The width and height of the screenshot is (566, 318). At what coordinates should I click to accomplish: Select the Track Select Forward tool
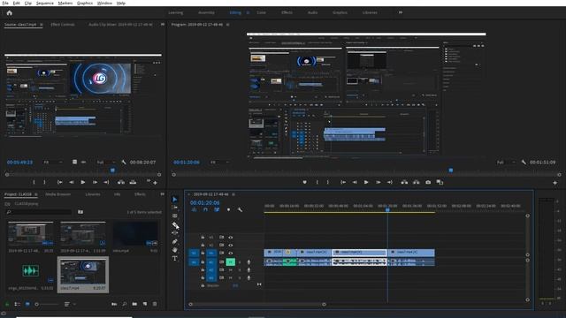[175, 208]
